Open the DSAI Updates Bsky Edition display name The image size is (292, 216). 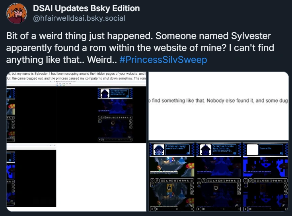(x=86, y=8)
